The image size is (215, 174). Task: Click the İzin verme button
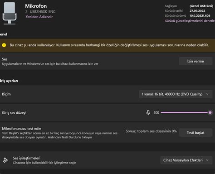point(195,61)
